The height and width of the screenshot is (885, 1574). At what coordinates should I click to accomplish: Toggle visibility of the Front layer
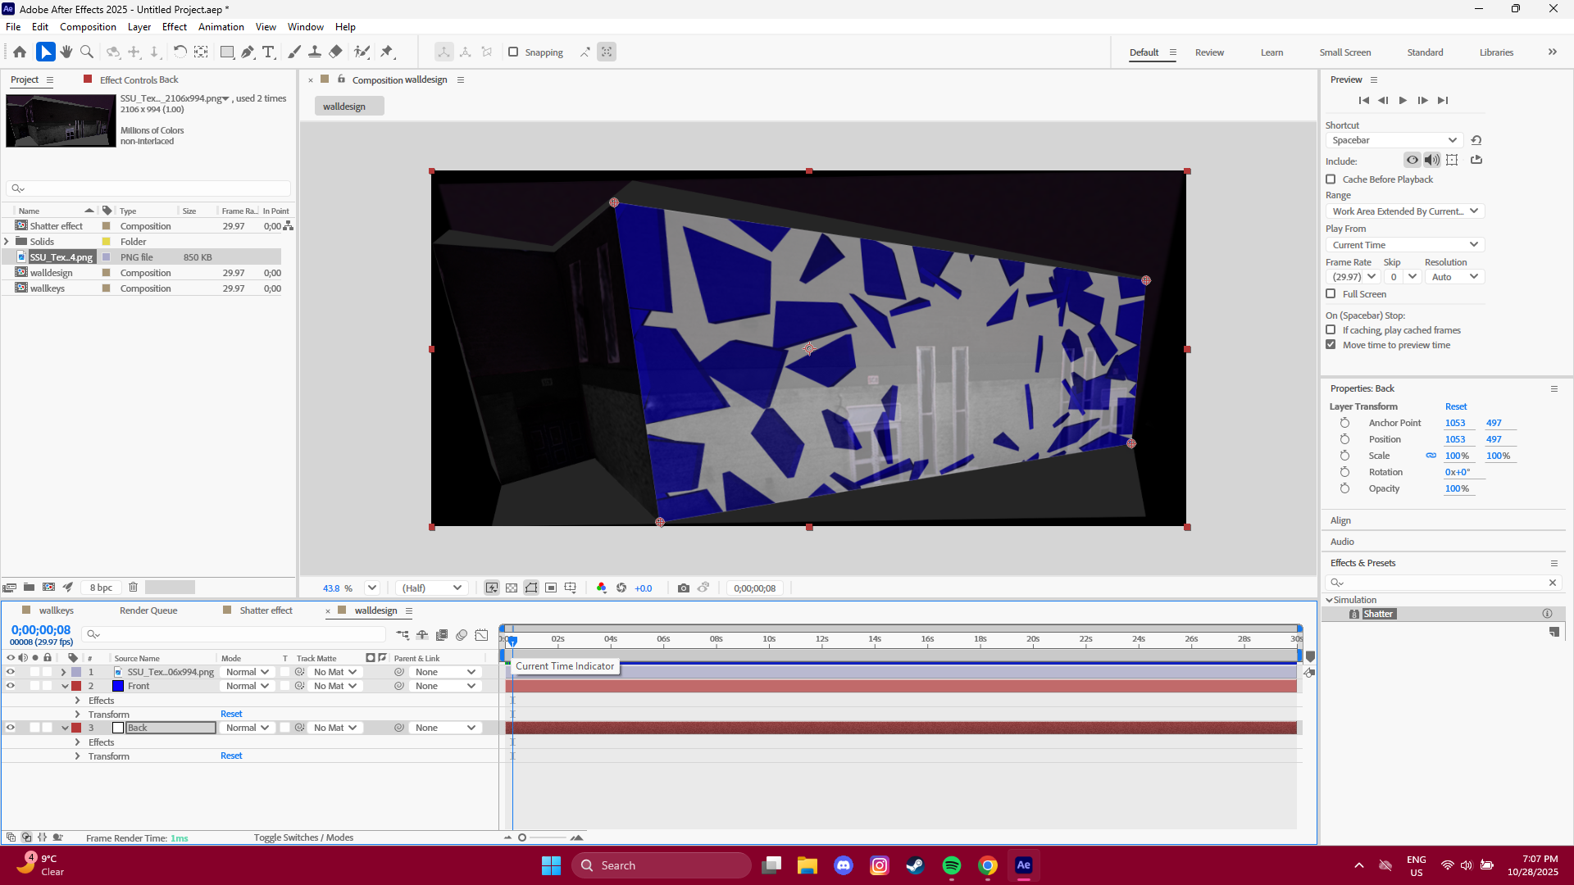[11, 686]
